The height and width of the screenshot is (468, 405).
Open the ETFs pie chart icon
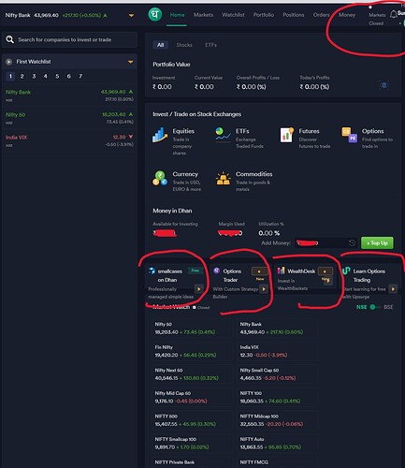tap(223, 134)
